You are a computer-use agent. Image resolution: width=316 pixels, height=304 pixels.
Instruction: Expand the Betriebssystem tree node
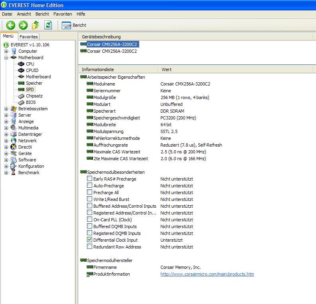coord(6,109)
